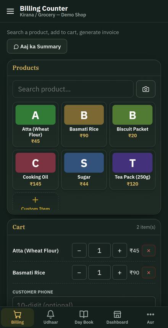This screenshot has height=328, width=168.
Task: Remove Atta (Wheat Flour) from cart
Action: point(149,250)
